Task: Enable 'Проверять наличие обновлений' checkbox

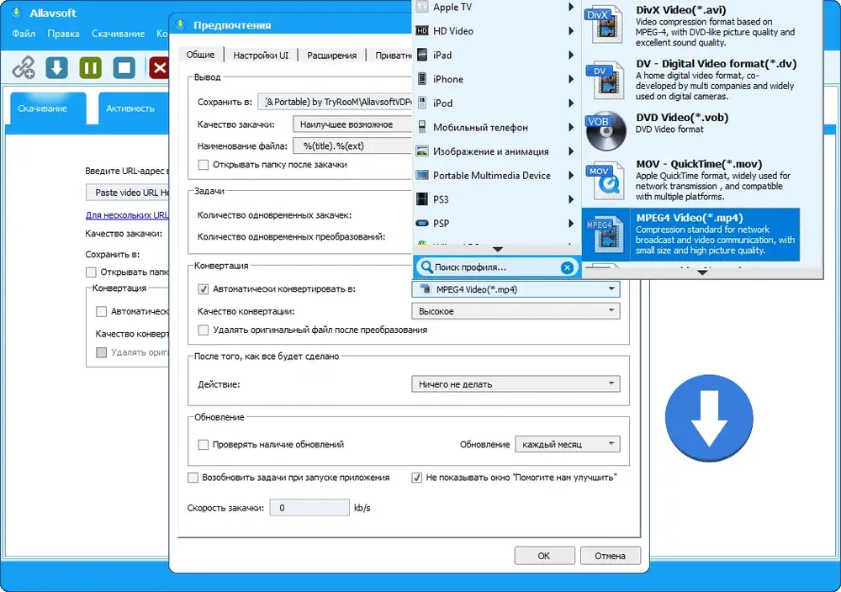Action: click(204, 445)
